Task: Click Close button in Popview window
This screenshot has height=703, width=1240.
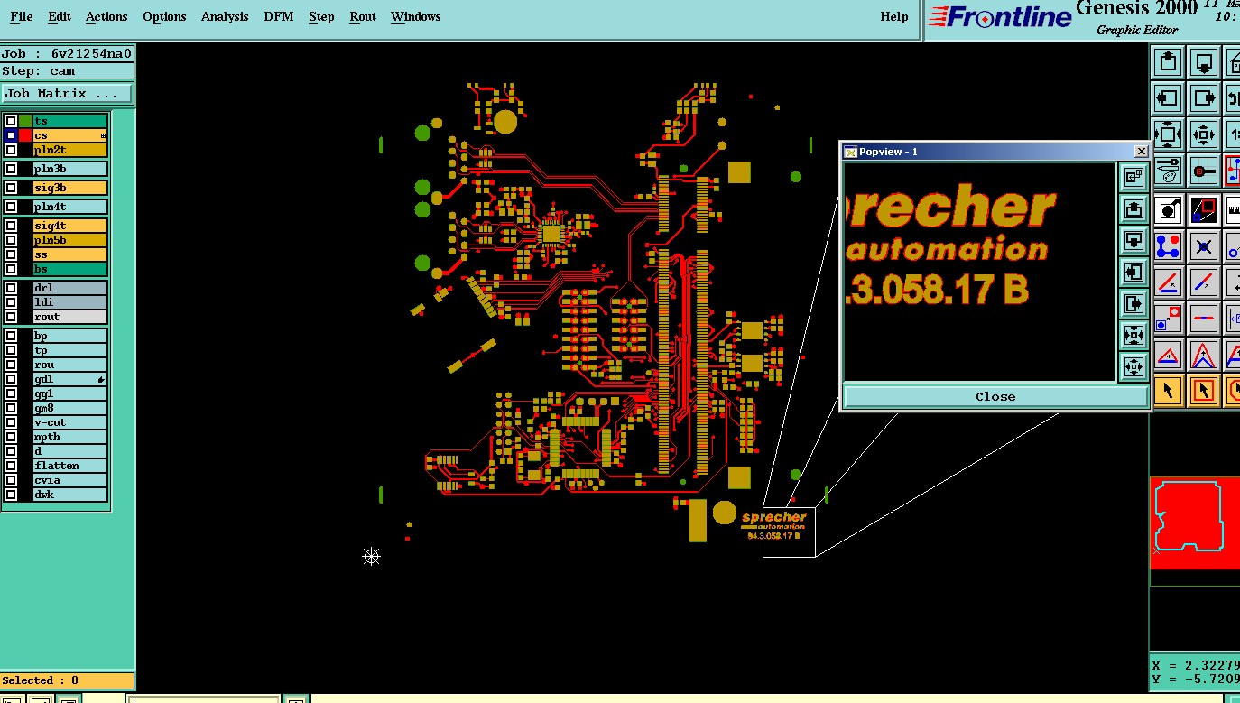Action: coord(995,396)
